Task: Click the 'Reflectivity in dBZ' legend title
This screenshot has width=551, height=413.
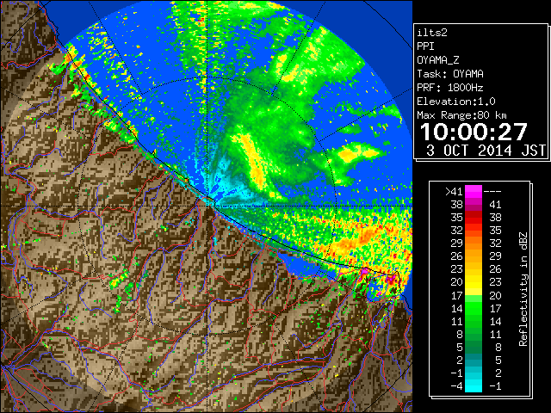Action: tap(523, 289)
